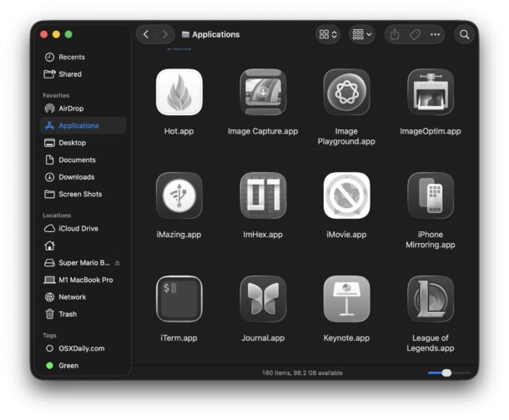Image resolution: width=509 pixels, height=420 pixels.
Task: Open the home folder house icon
Action: tap(50, 245)
